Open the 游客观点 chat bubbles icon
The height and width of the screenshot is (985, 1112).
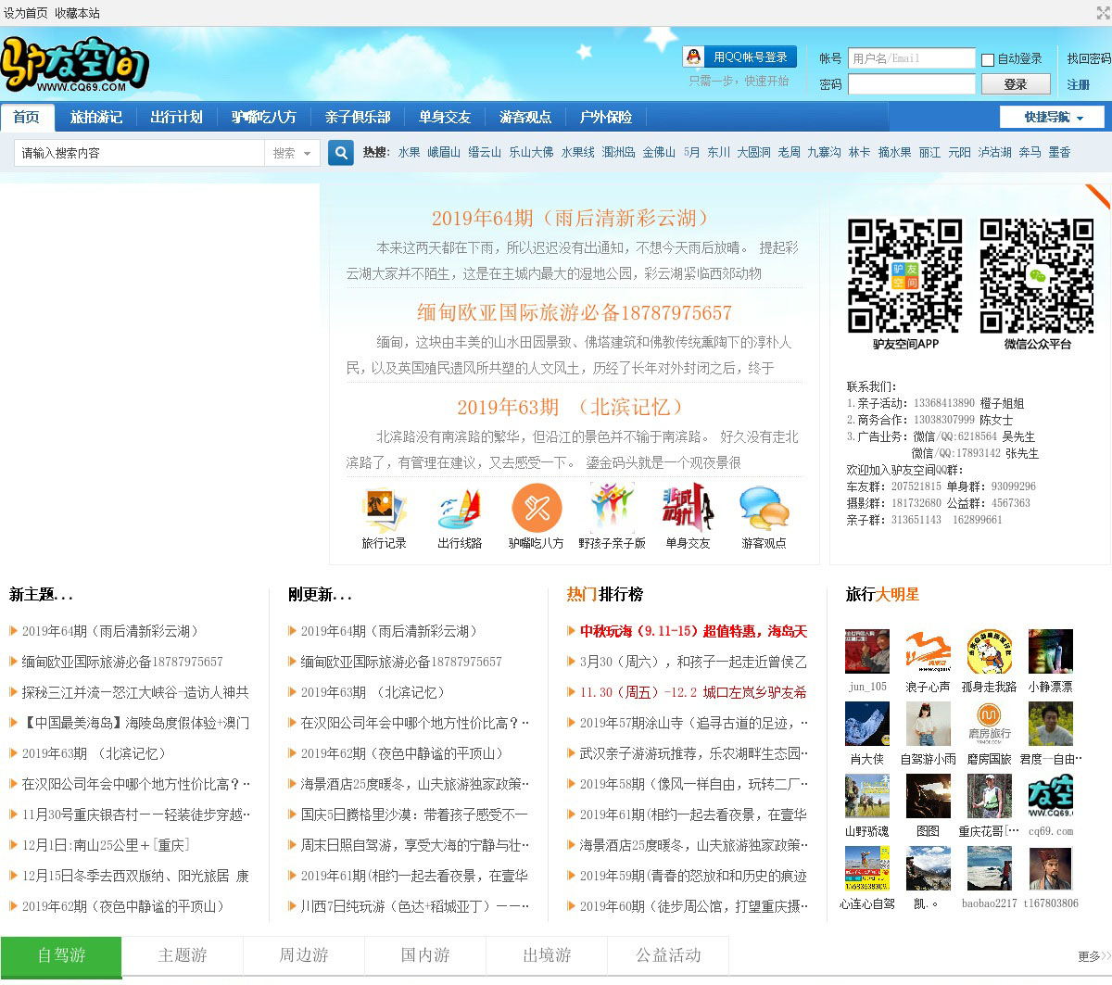[x=764, y=509]
